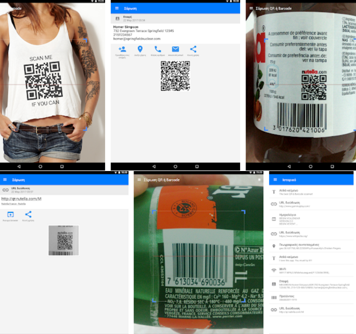
Task: Open hamburger menu on Nutella scan screen
Action: 251,9
